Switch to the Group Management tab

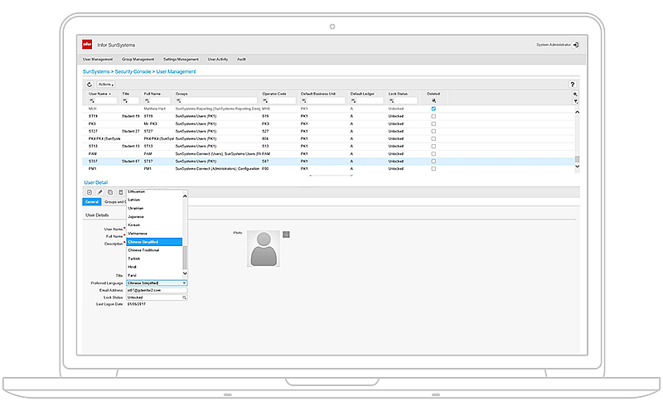pos(138,60)
